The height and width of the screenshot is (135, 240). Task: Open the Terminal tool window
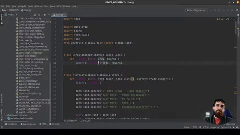coord(54,124)
